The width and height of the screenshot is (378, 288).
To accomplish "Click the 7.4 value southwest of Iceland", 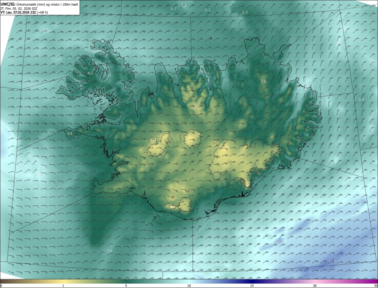I will [x=110, y=251].
